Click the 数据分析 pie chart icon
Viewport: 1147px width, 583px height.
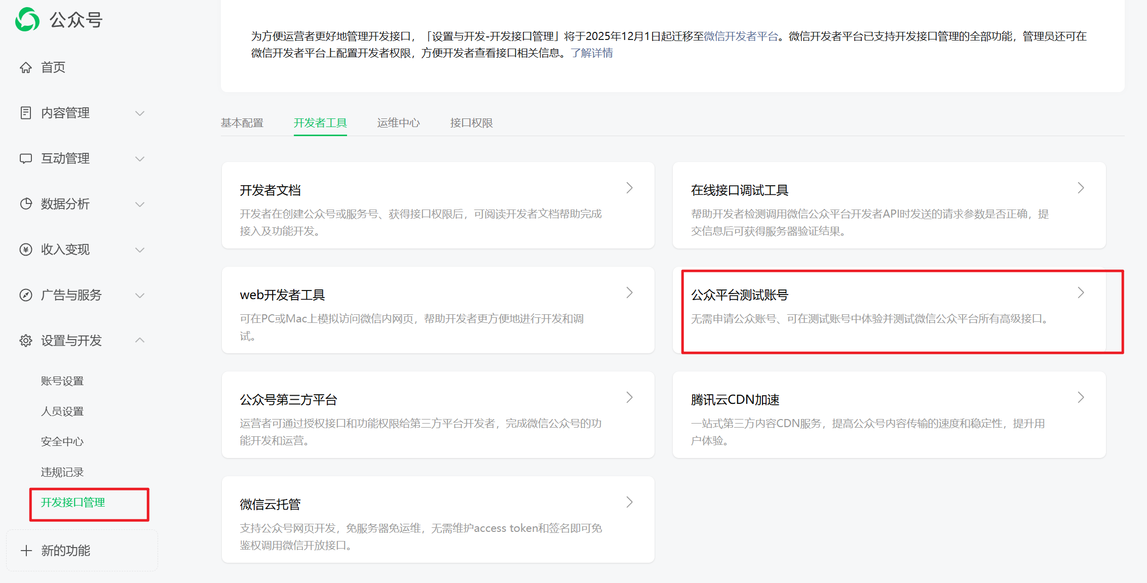coord(26,204)
